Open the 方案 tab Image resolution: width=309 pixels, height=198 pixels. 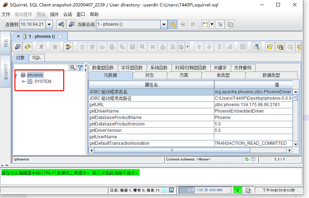184,75
